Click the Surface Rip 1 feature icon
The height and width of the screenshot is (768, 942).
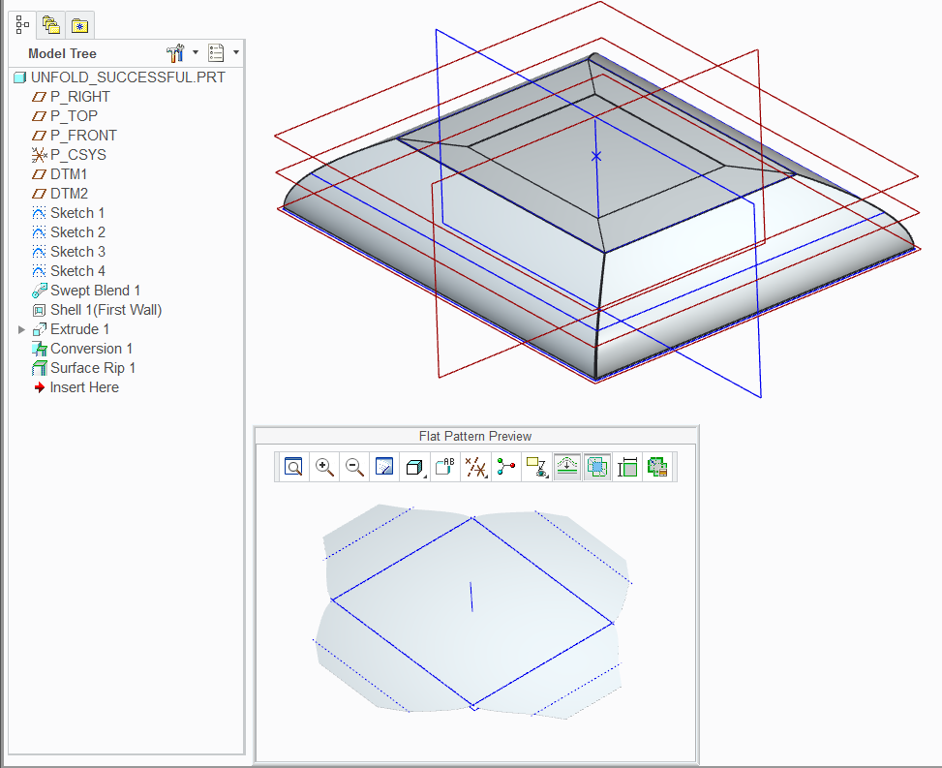point(39,368)
